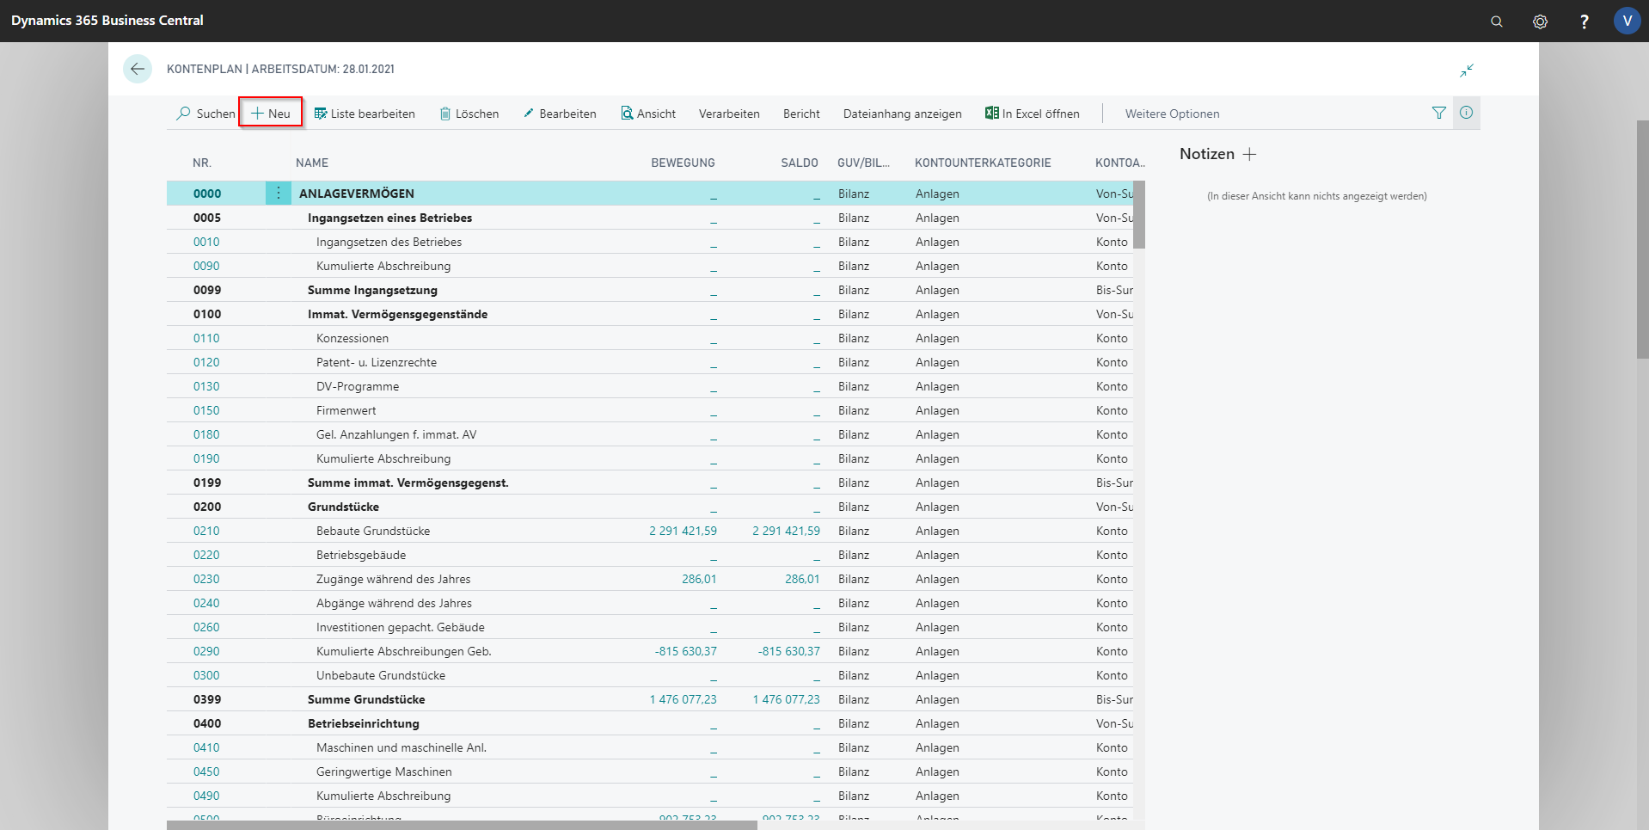Drill down Saldo 1 476 077,23
The image size is (1649, 830).
click(786, 699)
